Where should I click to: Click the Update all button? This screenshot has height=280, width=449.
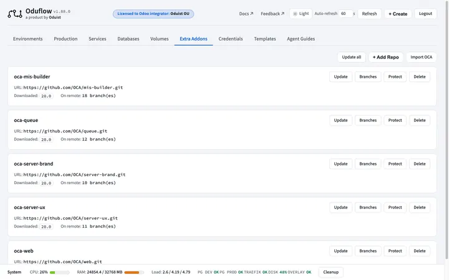point(351,57)
